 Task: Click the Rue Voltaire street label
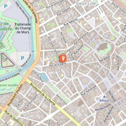tap(64, 11)
